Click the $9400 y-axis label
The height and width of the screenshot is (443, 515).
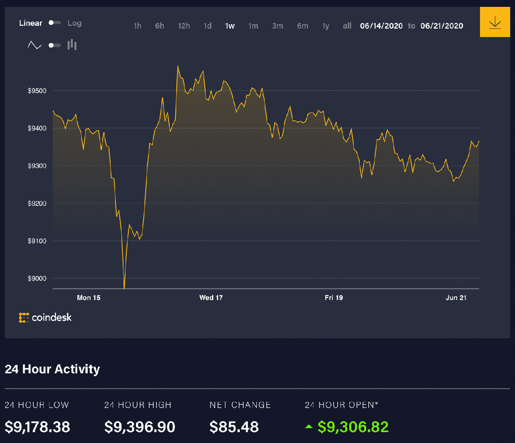(x=37, y=128)
